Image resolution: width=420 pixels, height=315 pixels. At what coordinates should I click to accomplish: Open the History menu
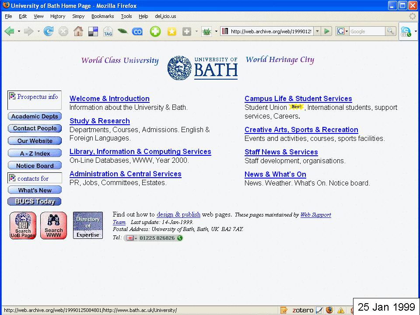[x=58, y=16]
